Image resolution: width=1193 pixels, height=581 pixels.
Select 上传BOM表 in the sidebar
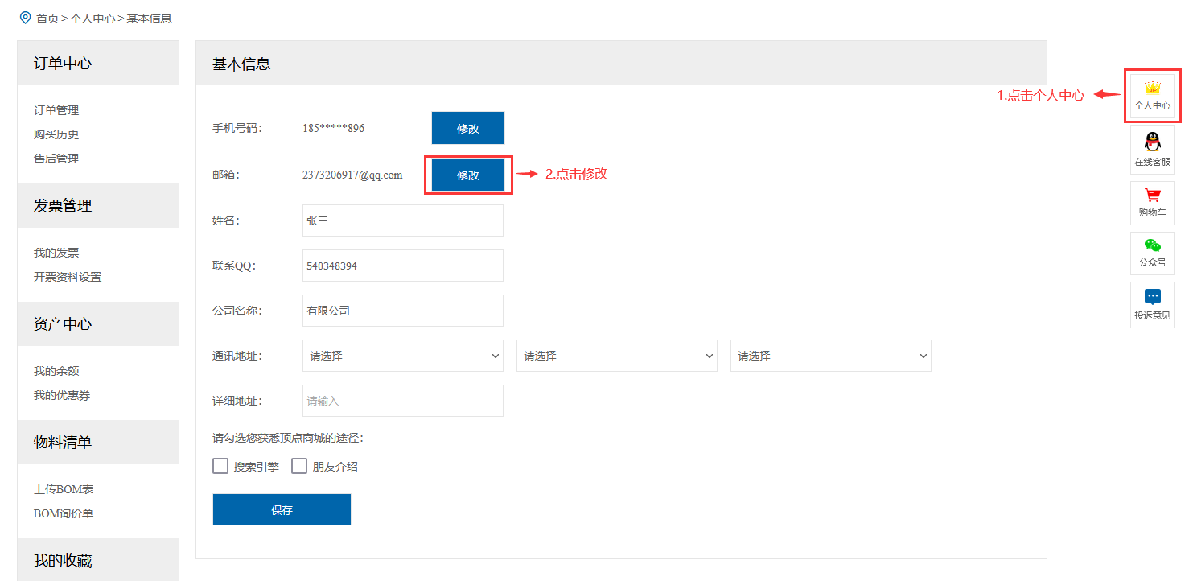(64, 489)
